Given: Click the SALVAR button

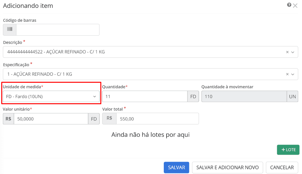Looking at the screenshot, I should tap(176, 167).
